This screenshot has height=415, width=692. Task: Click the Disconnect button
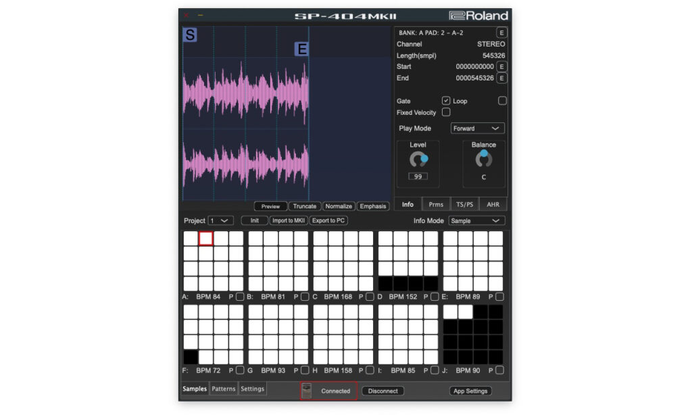[x=382, y=391]
